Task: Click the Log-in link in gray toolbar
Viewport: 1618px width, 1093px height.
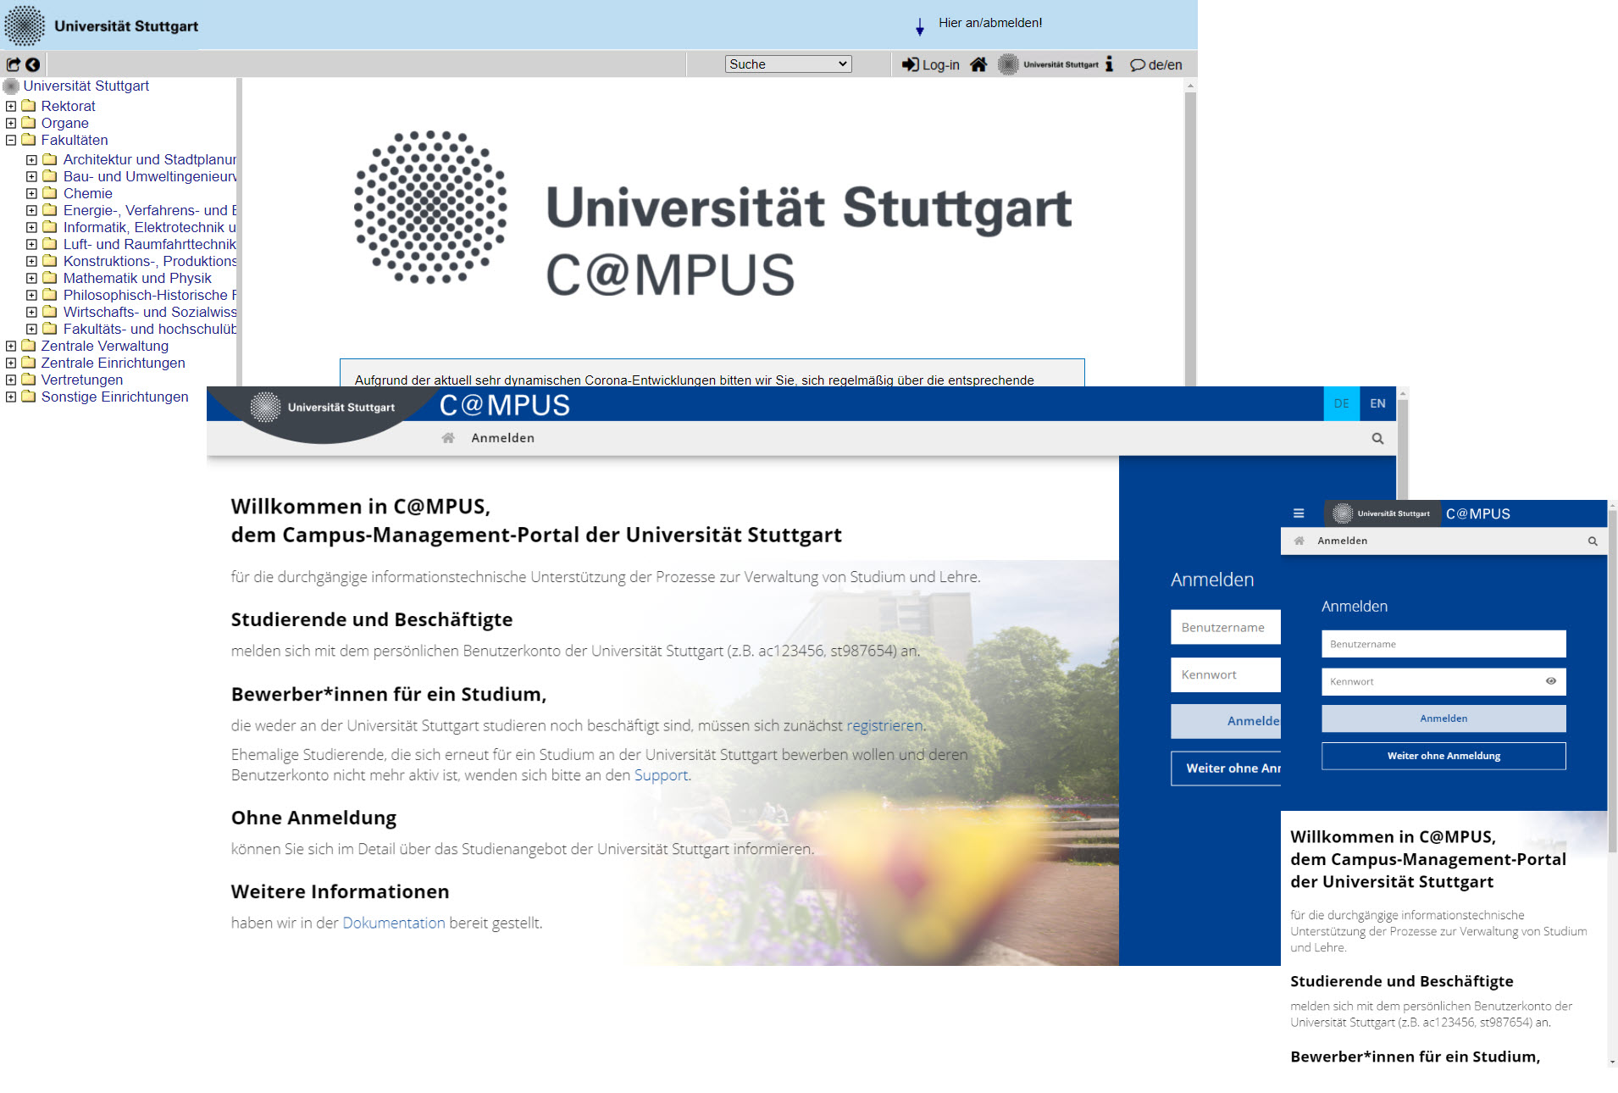Action: [x=940, y=65]
